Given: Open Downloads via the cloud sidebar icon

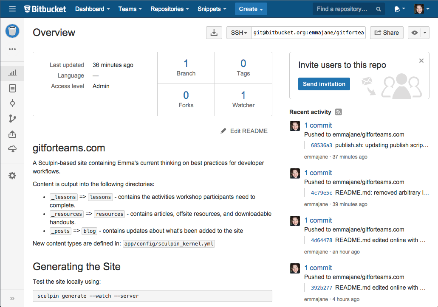Looking at the screenshot, I should pyautogui.click(x=12, y=149).
